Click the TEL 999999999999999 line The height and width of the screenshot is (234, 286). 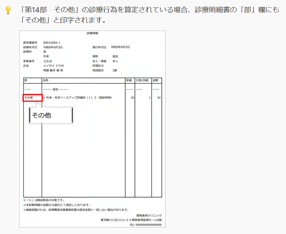pos(146,225)
